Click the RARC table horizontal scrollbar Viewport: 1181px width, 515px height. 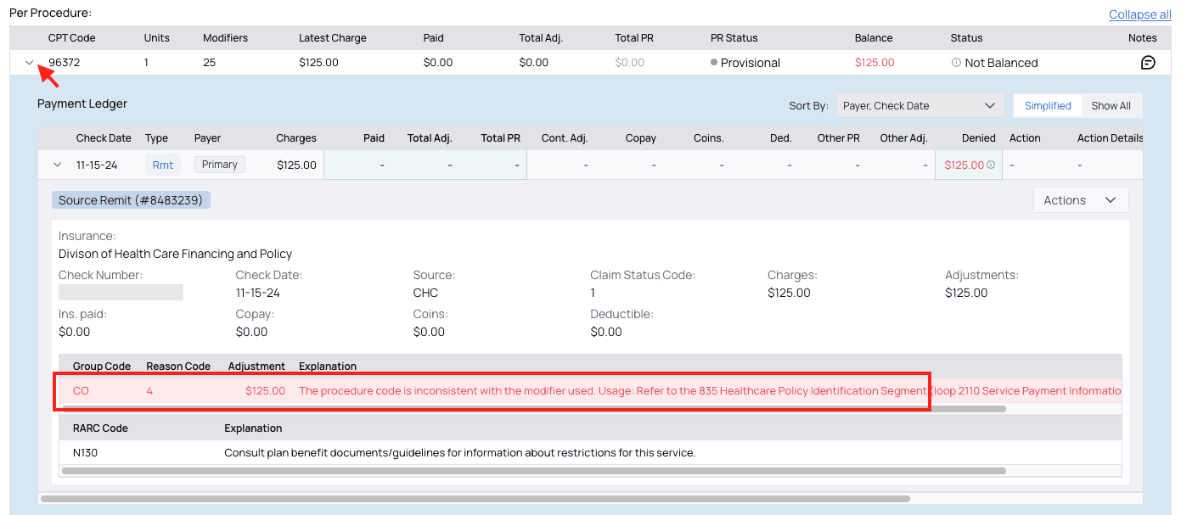click(x=534, y=470)
